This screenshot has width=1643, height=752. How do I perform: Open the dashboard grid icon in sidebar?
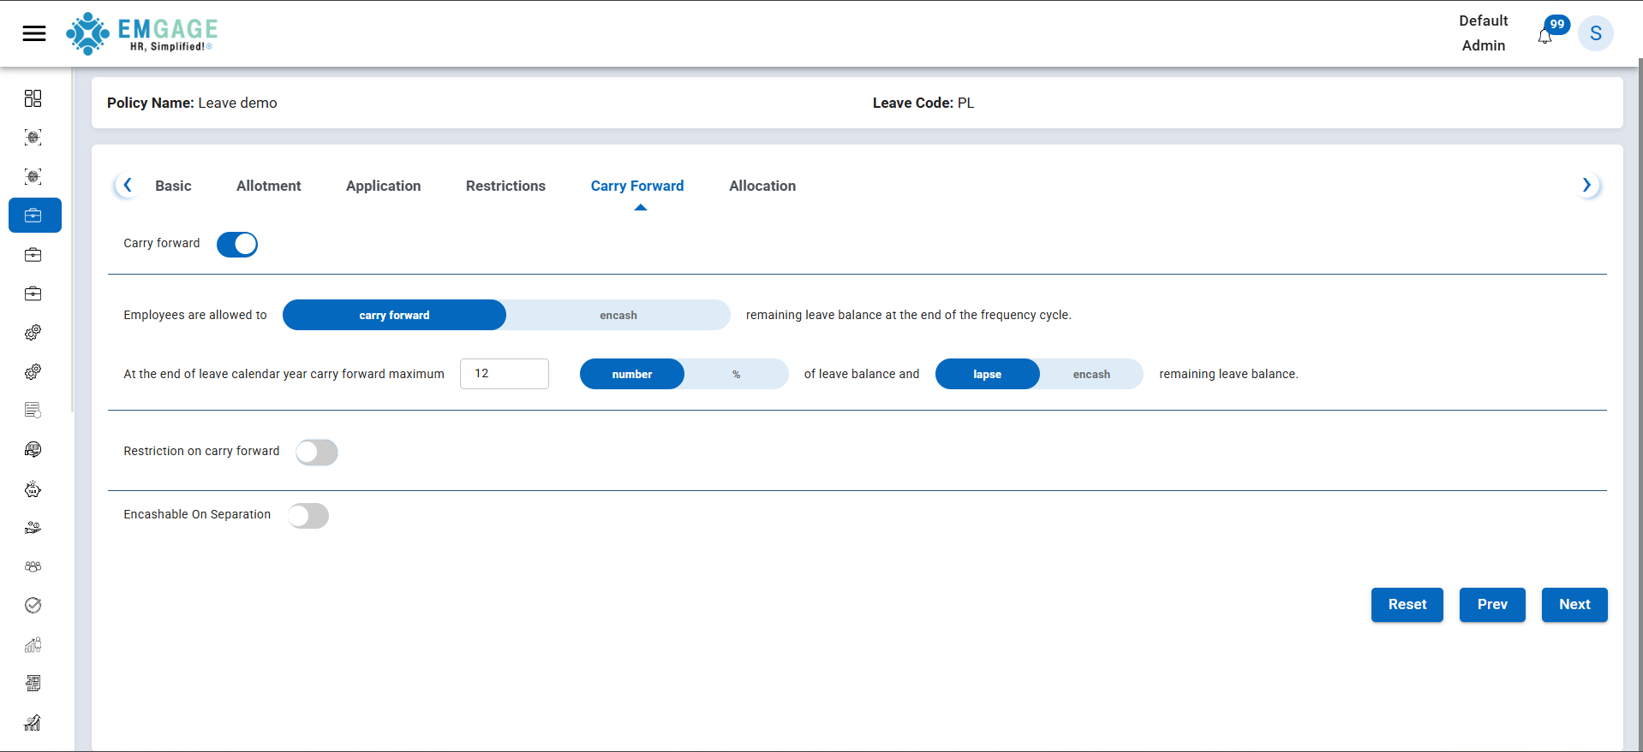tap(33, 98)
